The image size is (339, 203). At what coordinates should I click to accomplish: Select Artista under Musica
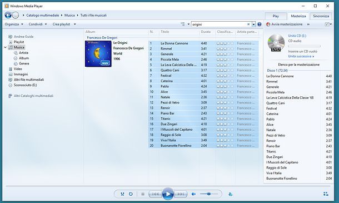click(x=23, y=53)
